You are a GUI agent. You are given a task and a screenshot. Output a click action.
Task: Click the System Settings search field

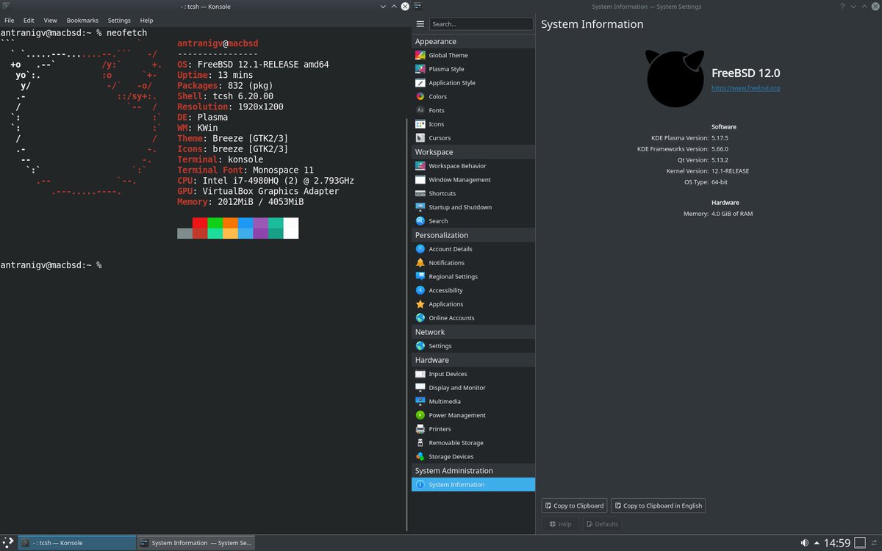(481, 24)
